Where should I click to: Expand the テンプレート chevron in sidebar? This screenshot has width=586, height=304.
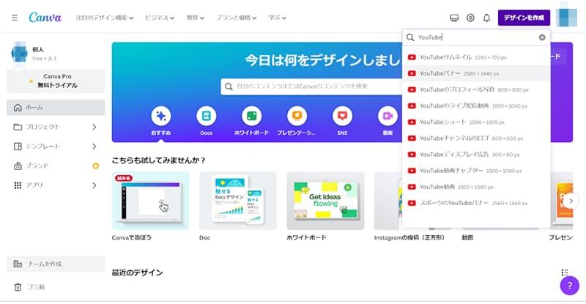click(x=94, y=147)
